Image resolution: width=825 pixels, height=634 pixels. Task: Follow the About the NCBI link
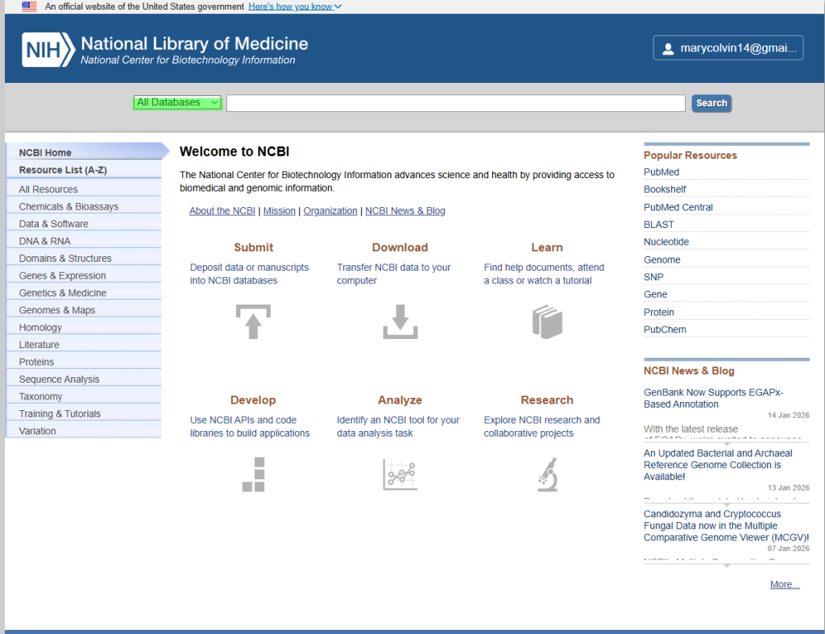(x=222, y=211)
